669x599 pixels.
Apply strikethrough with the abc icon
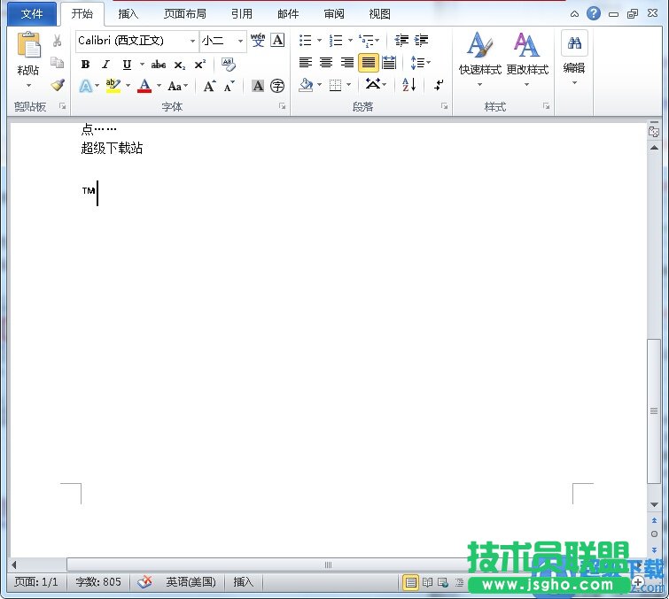[x=159, y=65]
